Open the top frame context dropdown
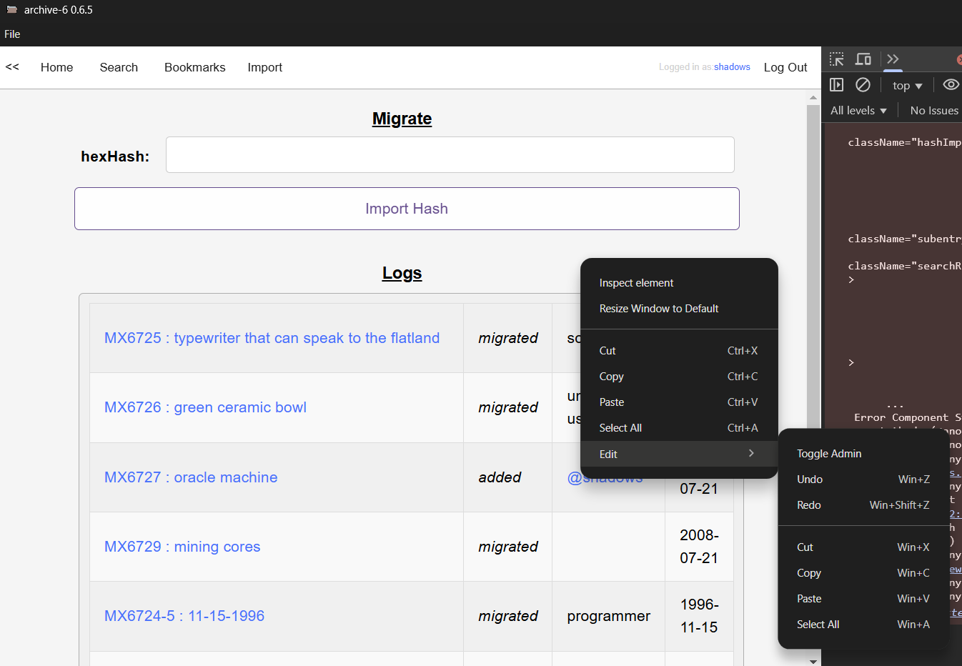Screen dimensions: 962x666 pyautogui.click(x=906, y=85)
